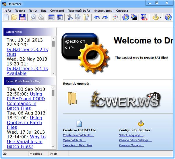Run the batch file with Play icon
The image size is (175, 159).
[125, 17]
